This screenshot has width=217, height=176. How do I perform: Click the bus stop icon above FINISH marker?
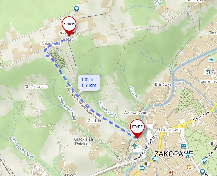[76, 9]
